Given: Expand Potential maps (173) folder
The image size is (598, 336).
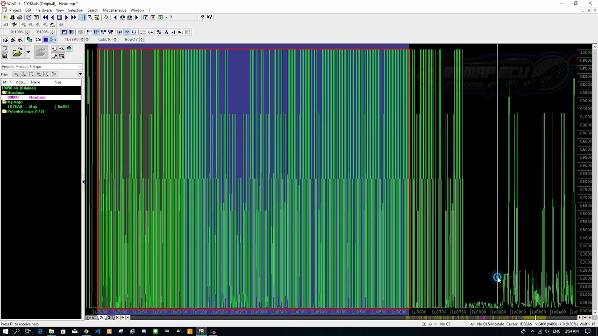Looking at the screenshot, I should 4,112.
